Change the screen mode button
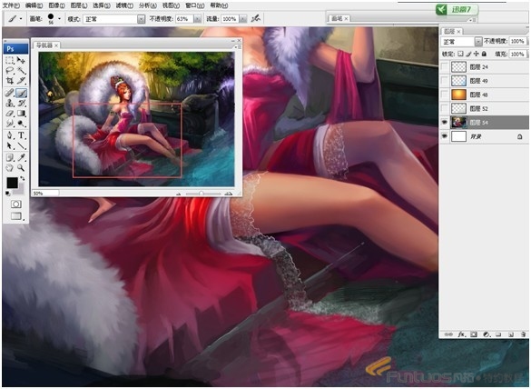Screen dimensions: 531x389 click(x=16, y=216)
